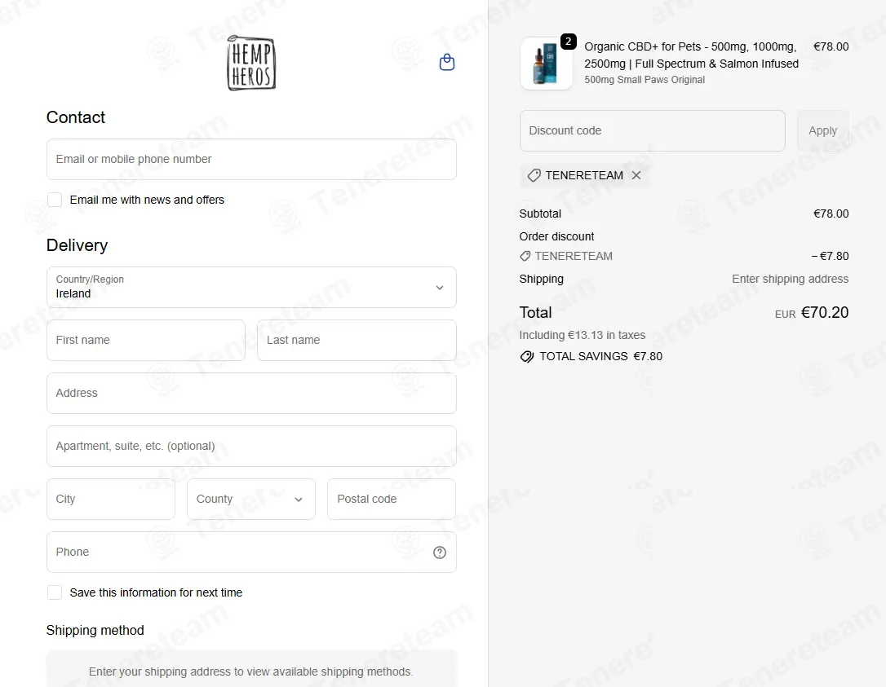The image size is (886, 687).
Task: Expand the County dropdown
Action: pyautogui.click(x=251, y=499)
